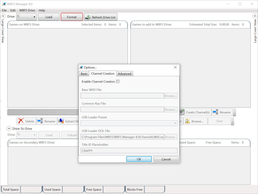Click the Used Space status field
Viewport: 258px width, 194px height.
coord(73,189)
